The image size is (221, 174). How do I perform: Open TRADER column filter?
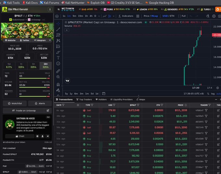(209, 105)
